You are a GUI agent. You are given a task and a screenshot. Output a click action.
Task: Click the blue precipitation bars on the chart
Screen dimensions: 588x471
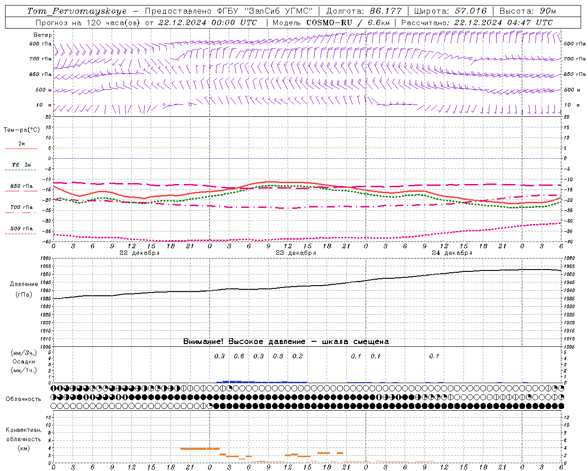(261, 382)
